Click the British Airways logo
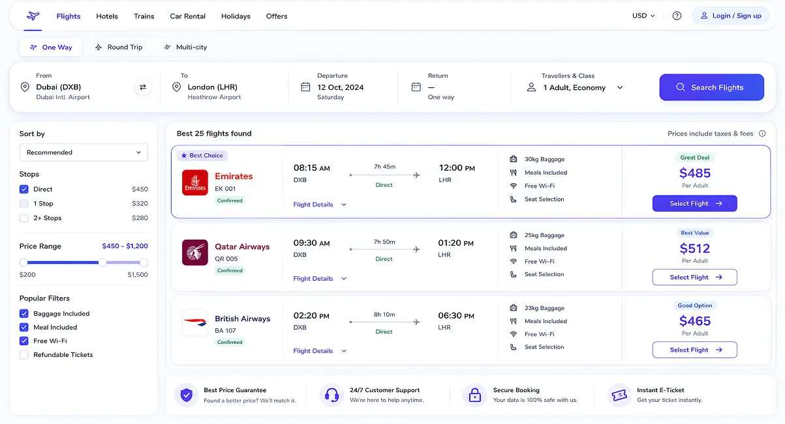785x424 pixels. pos(195,323)
